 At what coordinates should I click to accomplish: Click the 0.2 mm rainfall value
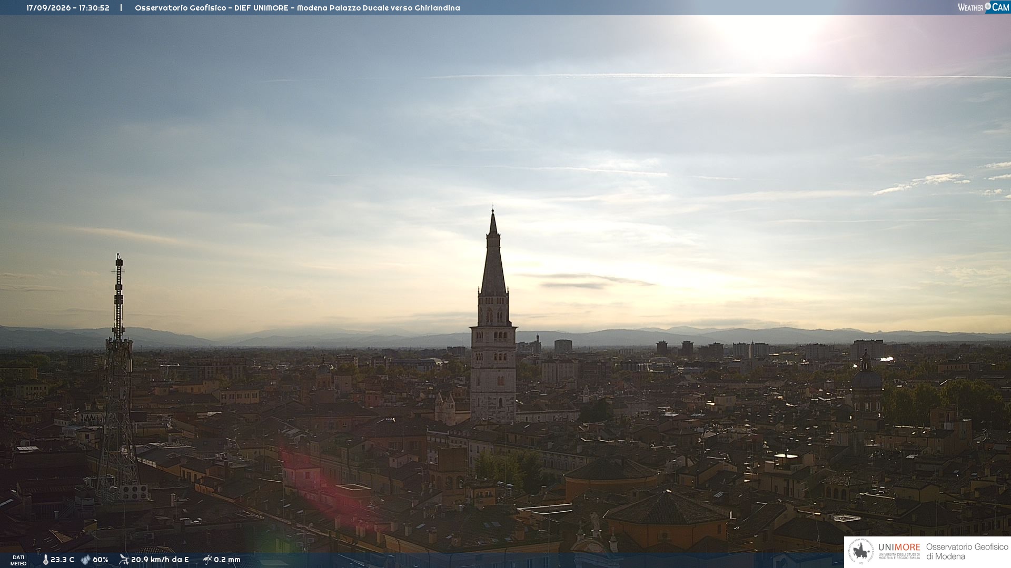(227, 560)
